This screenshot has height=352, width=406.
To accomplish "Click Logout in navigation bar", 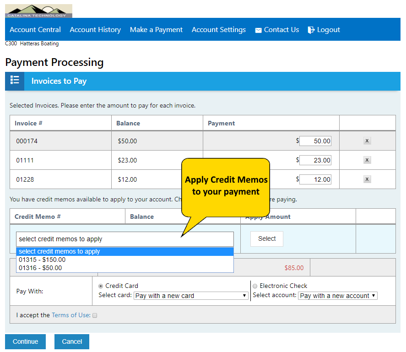I will pyautogui.click(x=328, y=30).
